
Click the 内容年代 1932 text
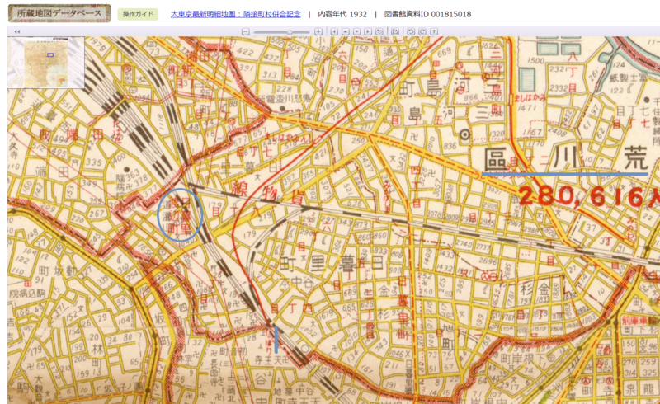click(342, 14)
